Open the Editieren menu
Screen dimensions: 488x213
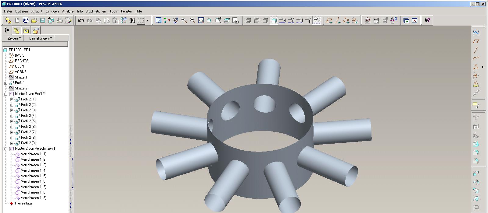[22, 11]
